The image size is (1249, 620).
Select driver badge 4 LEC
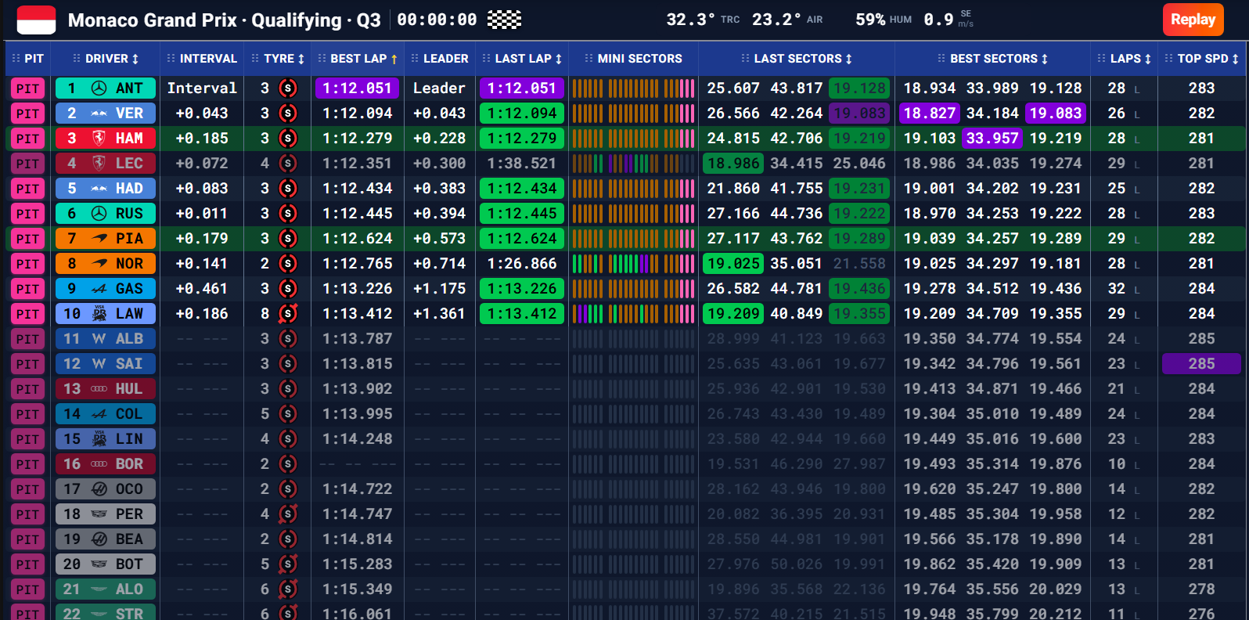(106, 164)
